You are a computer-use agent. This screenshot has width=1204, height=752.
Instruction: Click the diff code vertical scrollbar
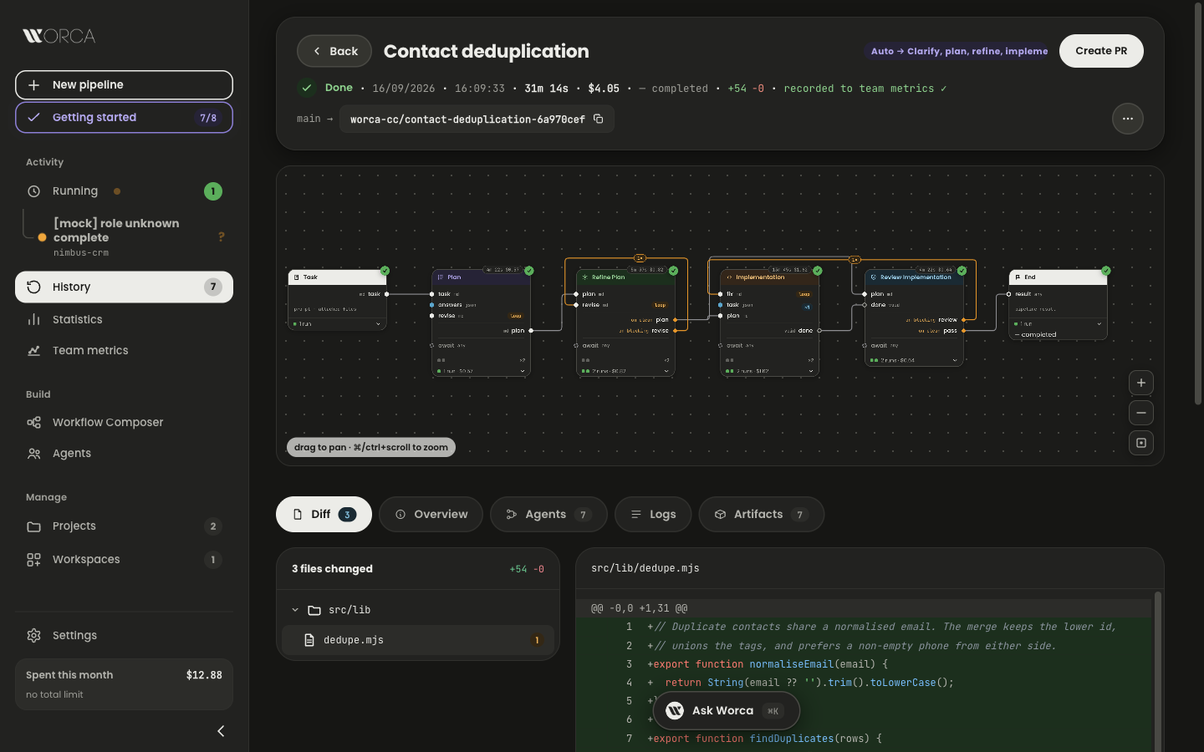[x=1158, y=671]
